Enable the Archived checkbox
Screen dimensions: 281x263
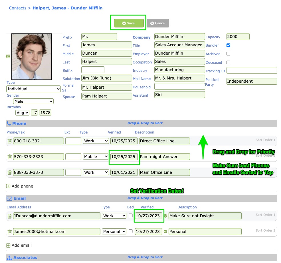[x=228, y=54]
